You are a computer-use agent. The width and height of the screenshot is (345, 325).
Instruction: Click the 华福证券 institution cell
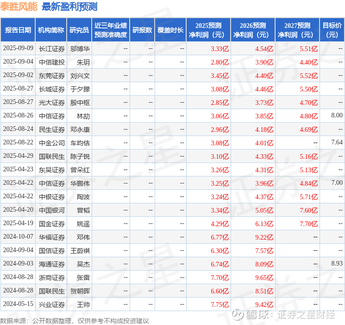52,237
